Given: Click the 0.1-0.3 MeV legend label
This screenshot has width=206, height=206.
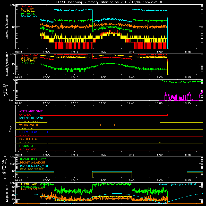Looking at the screenshot, I should (29, 55).
